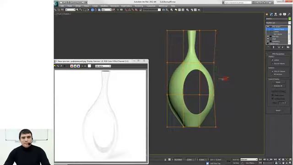
Task: Switch to the Modify command panel
Action: 271,14
